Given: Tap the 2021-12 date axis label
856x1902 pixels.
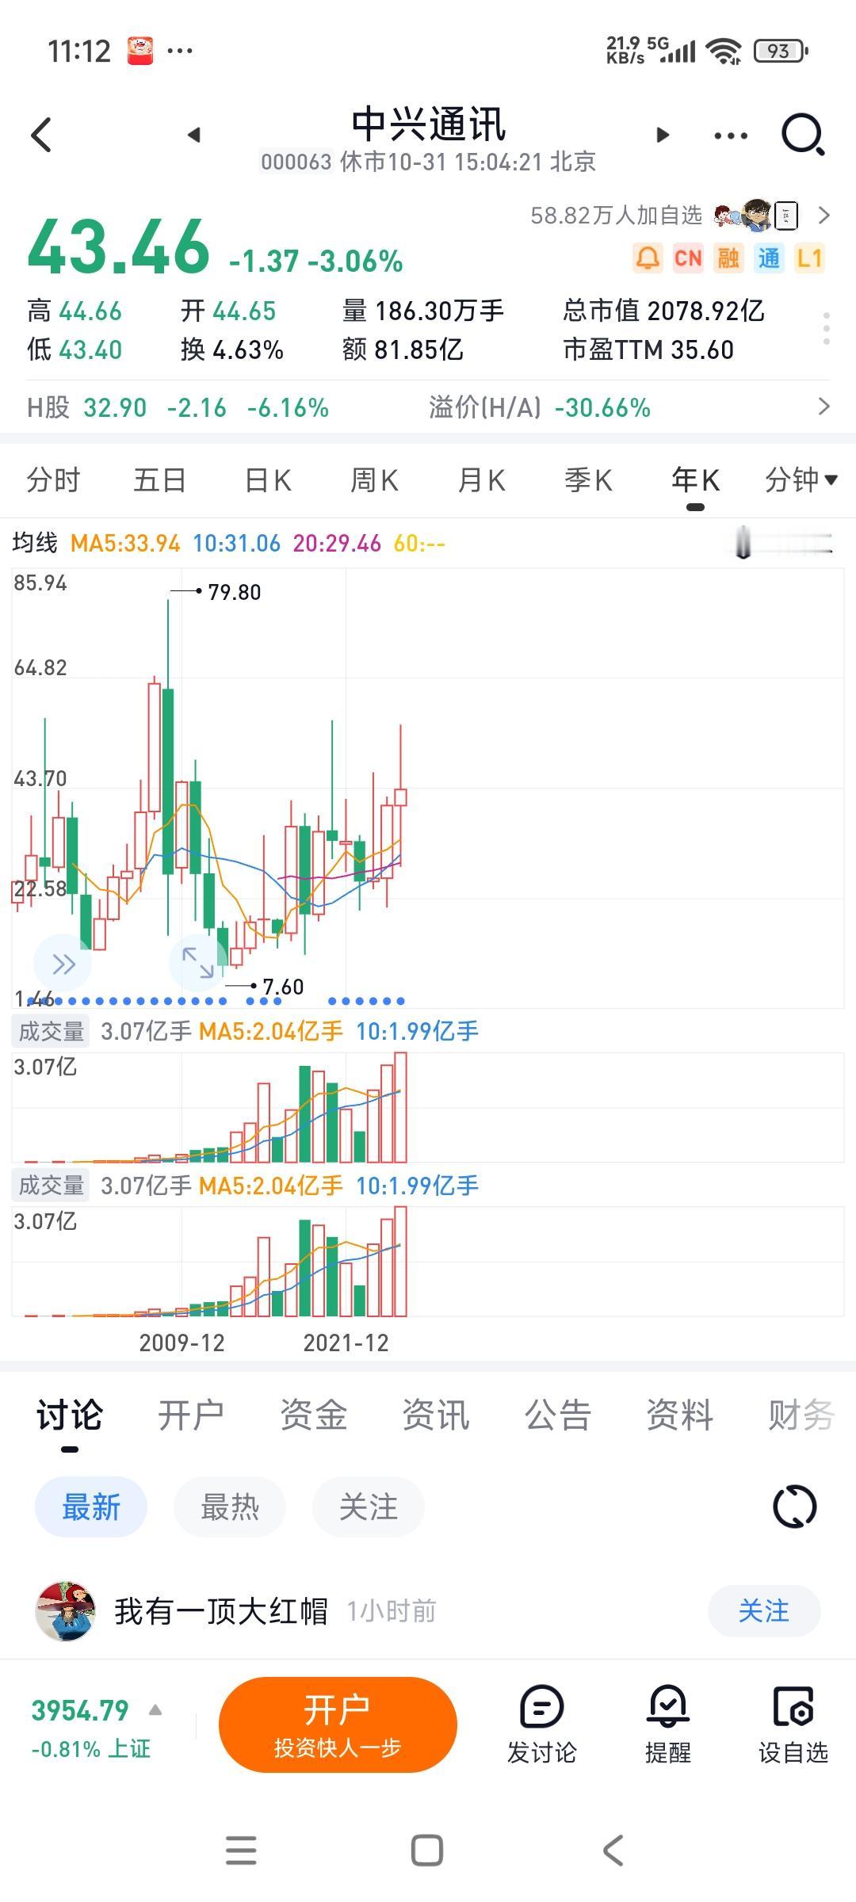Looking at the screenshot, I should click(x=346, y=1343).
